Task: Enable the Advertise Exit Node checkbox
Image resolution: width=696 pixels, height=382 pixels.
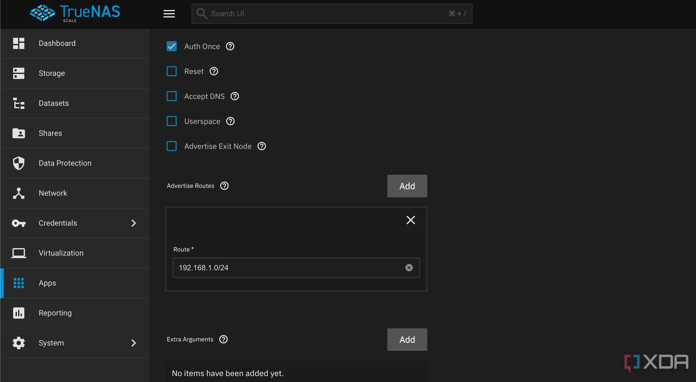Action: click(x=172, y=146)
